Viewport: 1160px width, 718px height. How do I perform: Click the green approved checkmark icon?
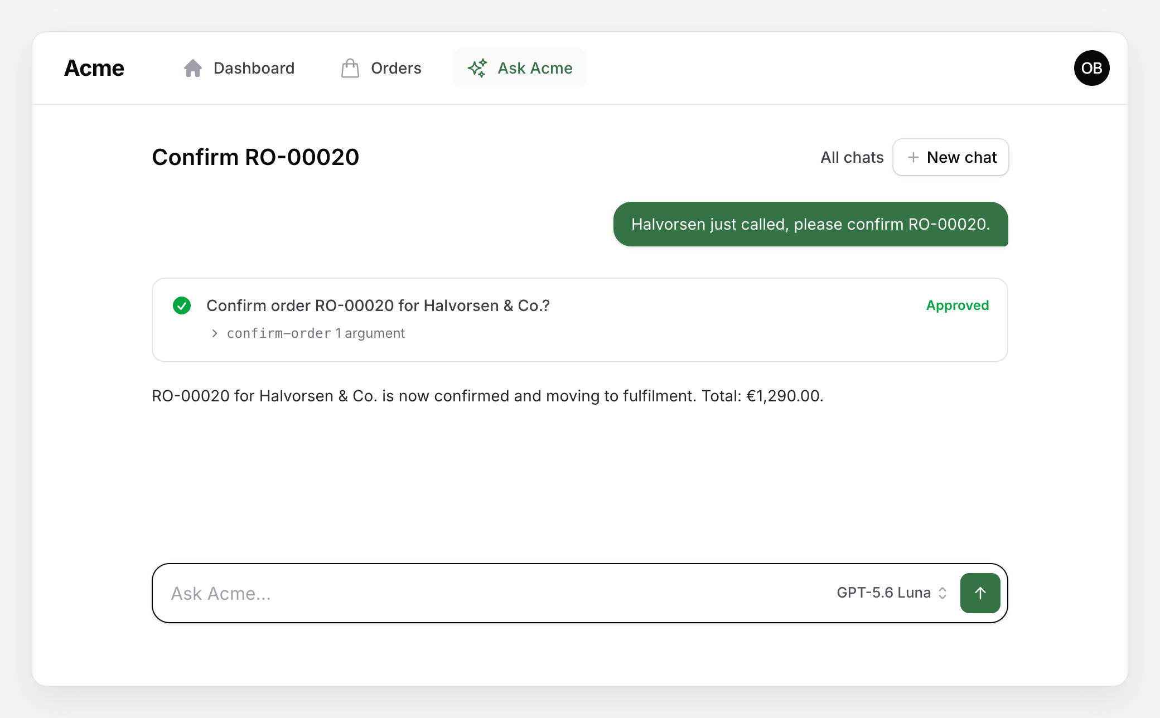coord(182,305)
